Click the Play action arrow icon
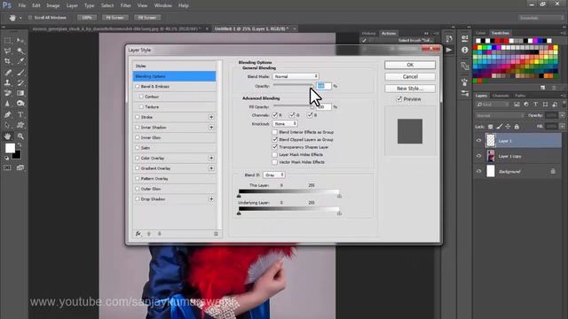 [449, 50]
